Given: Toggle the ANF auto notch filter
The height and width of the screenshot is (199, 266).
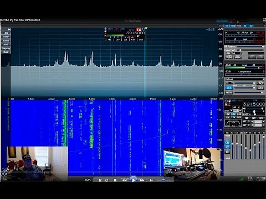Looking at the screenshot, I should [x=261, y=118].
